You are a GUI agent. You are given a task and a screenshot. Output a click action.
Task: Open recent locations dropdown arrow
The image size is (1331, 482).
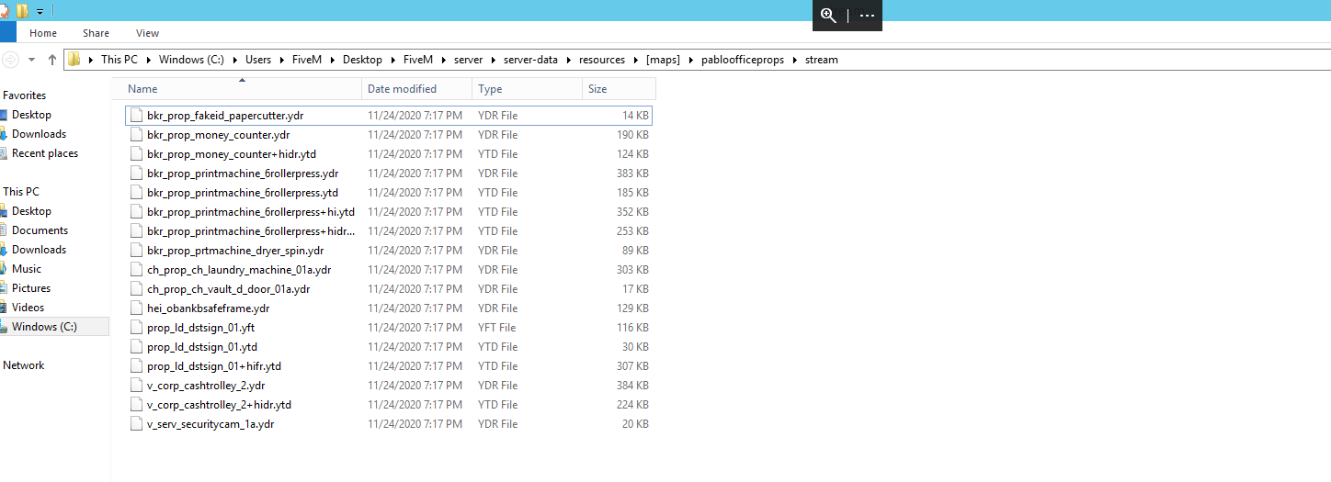pyautogui.click(x=32, y=60)
